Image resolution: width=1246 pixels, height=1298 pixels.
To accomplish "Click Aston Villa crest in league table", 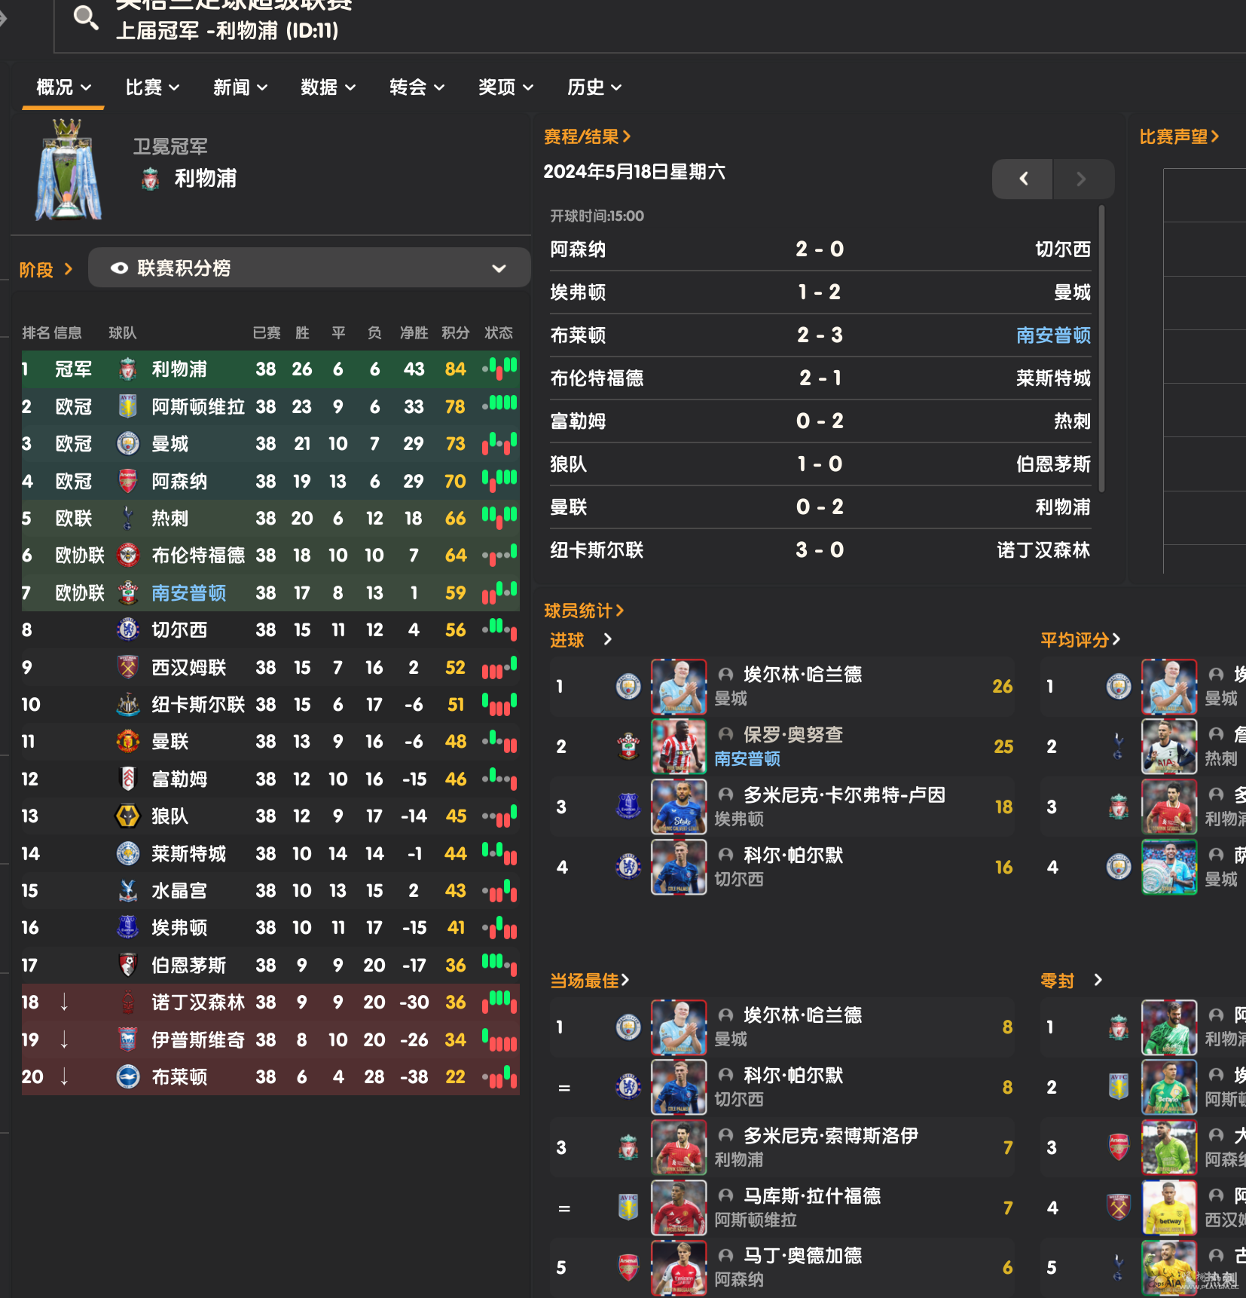I will coord(128,407).
